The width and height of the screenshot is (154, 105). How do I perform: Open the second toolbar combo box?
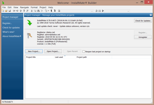117,11
